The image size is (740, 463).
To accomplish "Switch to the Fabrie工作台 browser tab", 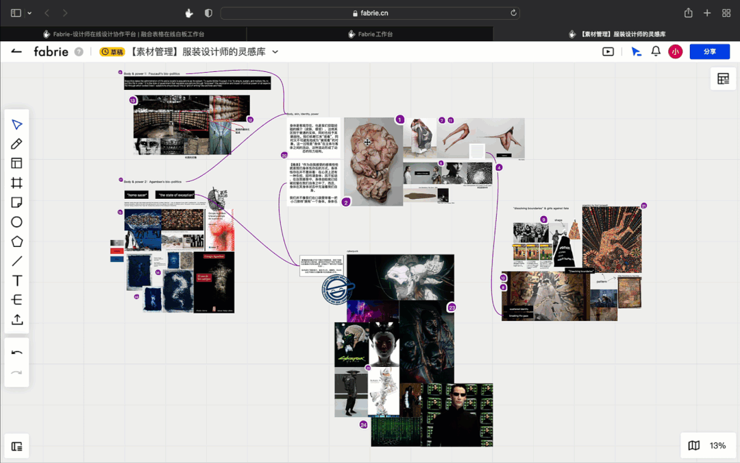I will tap(370, 34).
